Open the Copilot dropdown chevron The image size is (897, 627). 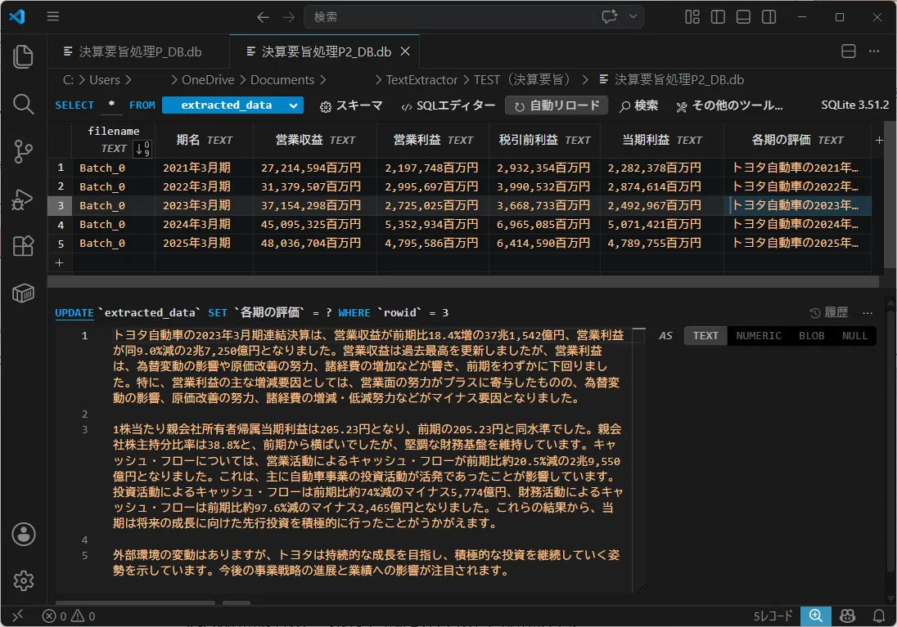(x=633, y=16)
